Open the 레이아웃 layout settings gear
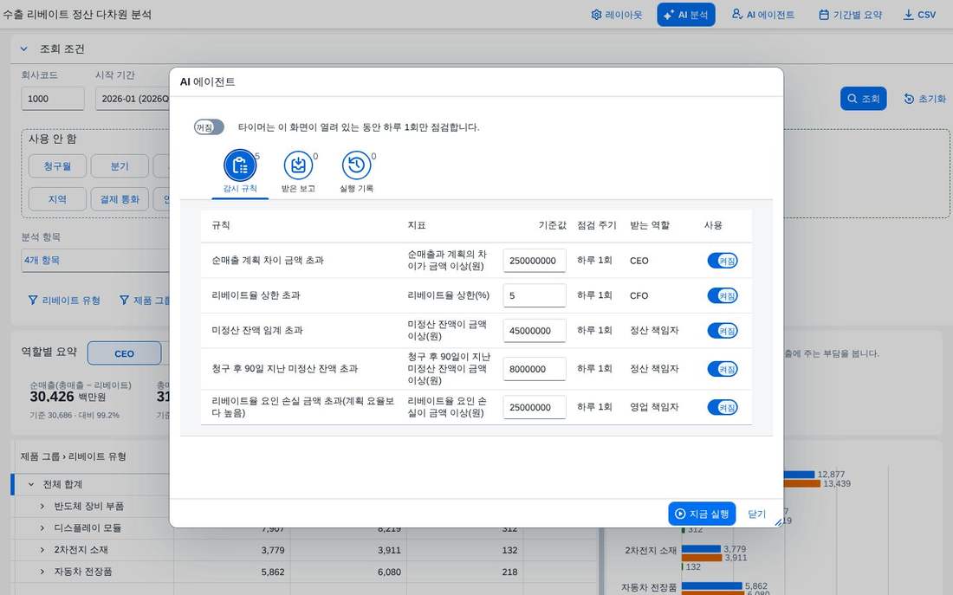This screenshot has width=953, height=595. (616, 15)
